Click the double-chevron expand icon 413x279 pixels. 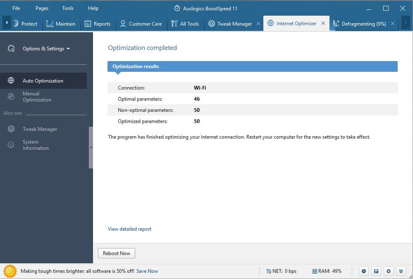click(401, 271)
